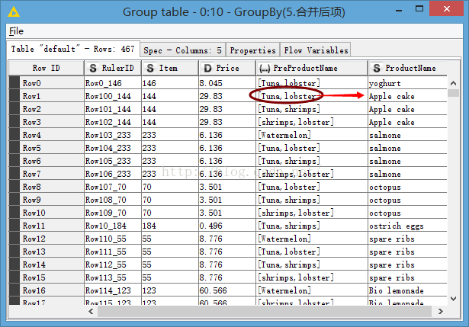Viewport: 469px width, 327px height.
Task: Click the collection type icon of PreProductName
Action: [265, 69]
